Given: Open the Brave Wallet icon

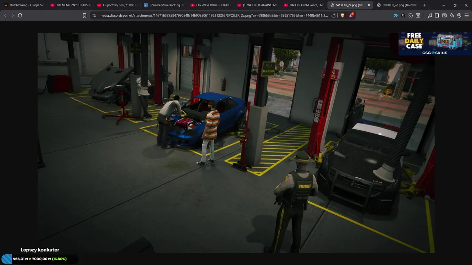Looking at the screenshot, I should [444, 15].
